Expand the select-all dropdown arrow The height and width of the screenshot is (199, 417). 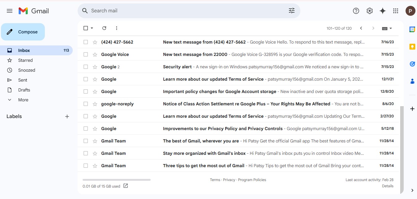pyautogui.click(x=92, y=28)
